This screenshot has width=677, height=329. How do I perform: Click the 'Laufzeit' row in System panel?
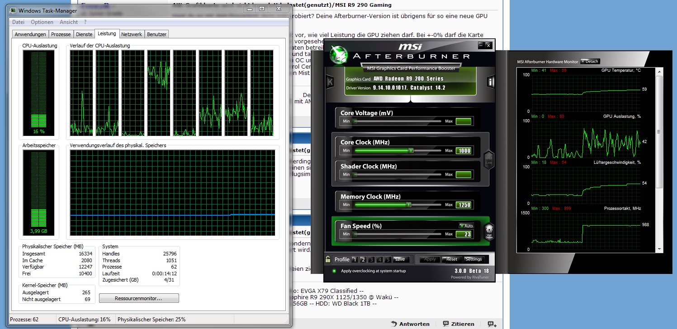pyautogui.click(x=139, y=273)
